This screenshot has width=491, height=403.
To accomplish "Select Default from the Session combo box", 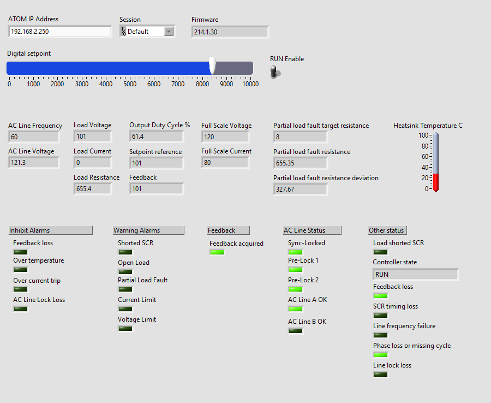I will [x=145, y=31].
